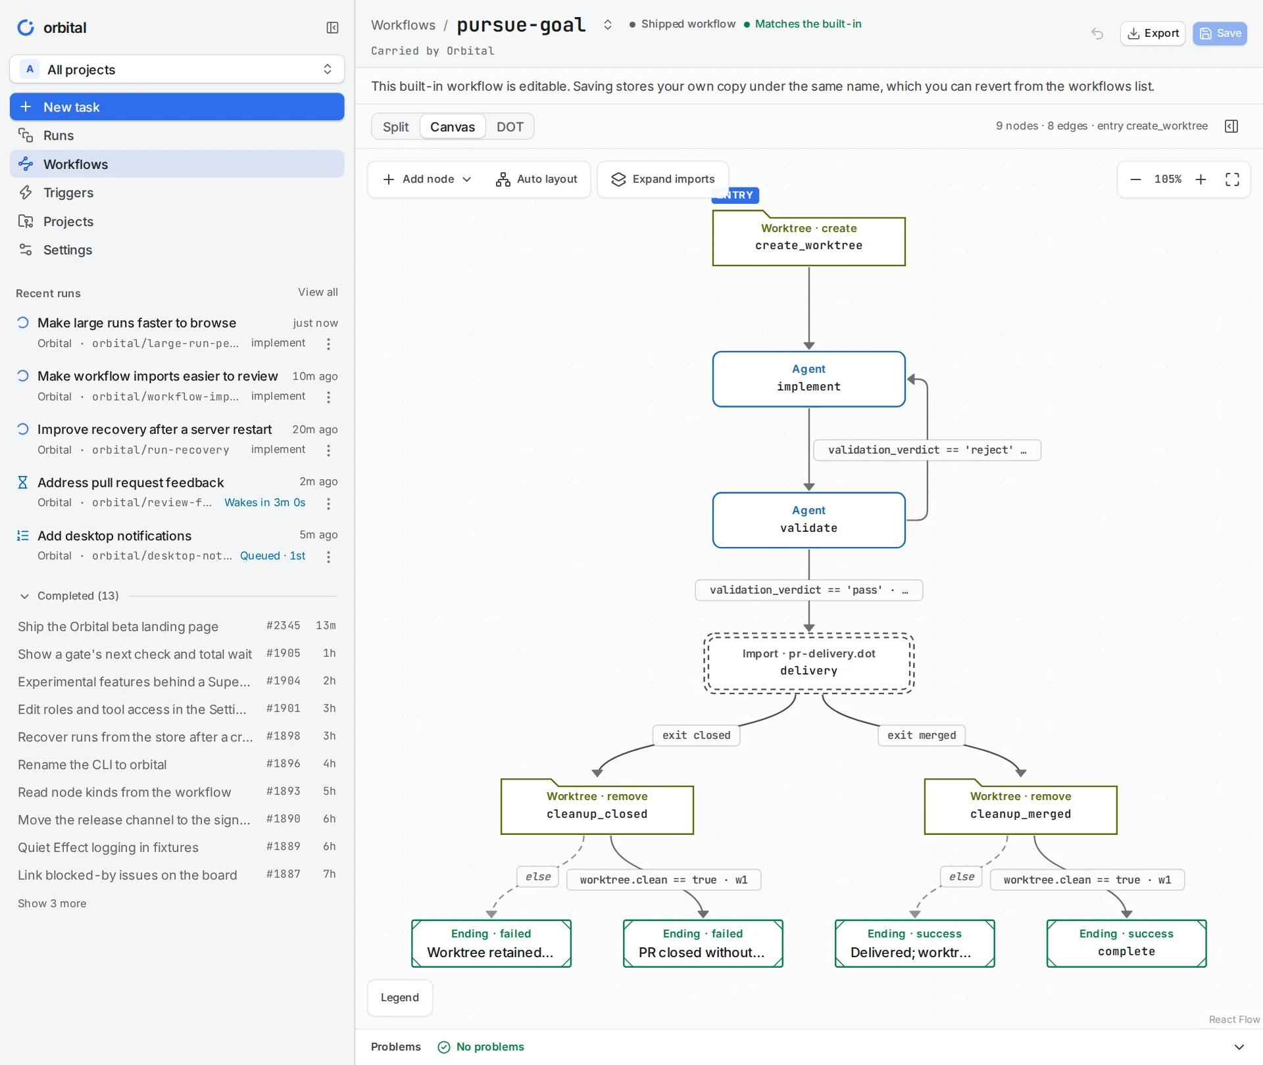Click the No problems status indicator
Screen dimensions: 1263x1065
[x=482, y=1047]
